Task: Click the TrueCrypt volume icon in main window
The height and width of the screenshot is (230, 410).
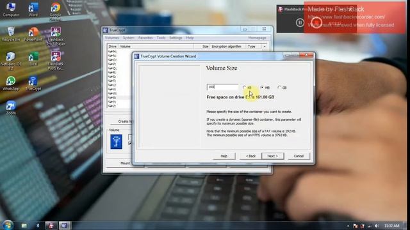Action: coord(116,142)
